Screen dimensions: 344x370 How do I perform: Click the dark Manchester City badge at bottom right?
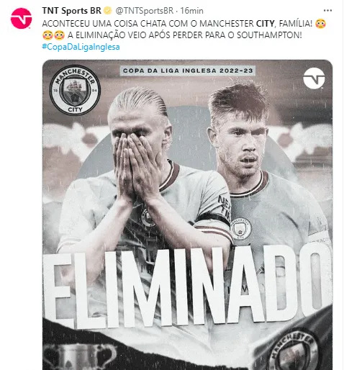[294, 351]
